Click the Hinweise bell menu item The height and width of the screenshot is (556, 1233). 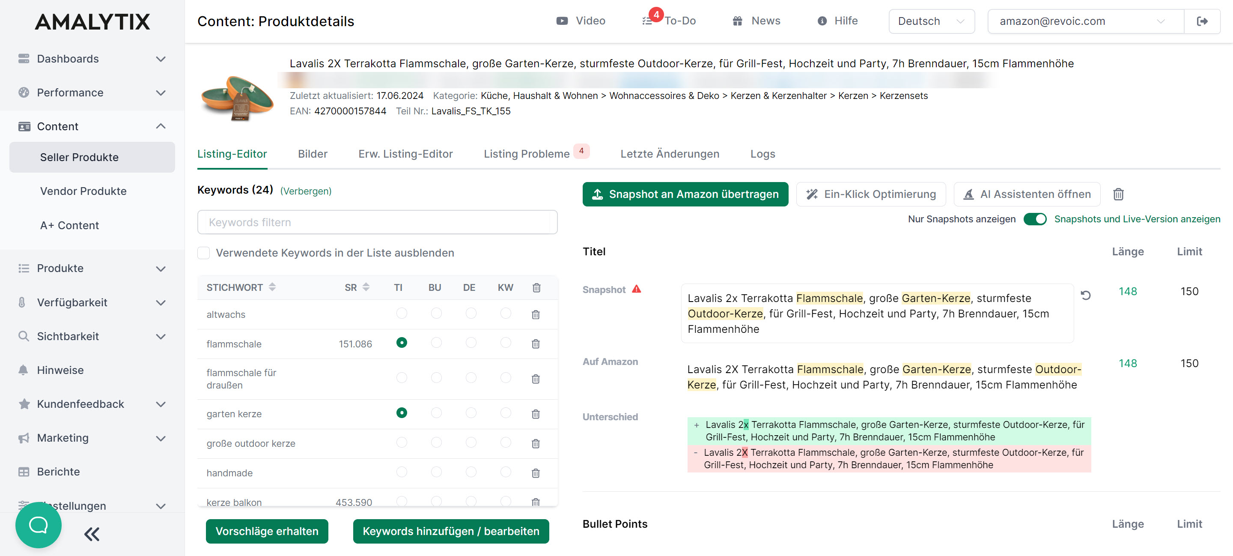pos(60,370)
